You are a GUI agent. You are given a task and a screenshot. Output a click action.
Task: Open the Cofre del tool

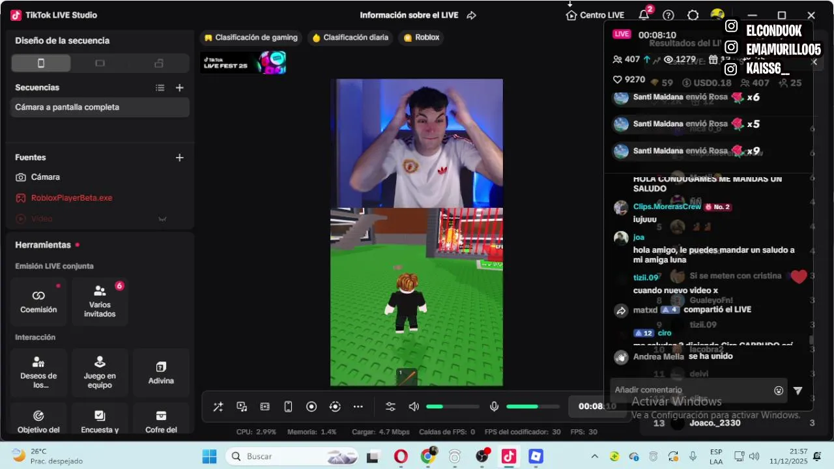click(161, 419)
